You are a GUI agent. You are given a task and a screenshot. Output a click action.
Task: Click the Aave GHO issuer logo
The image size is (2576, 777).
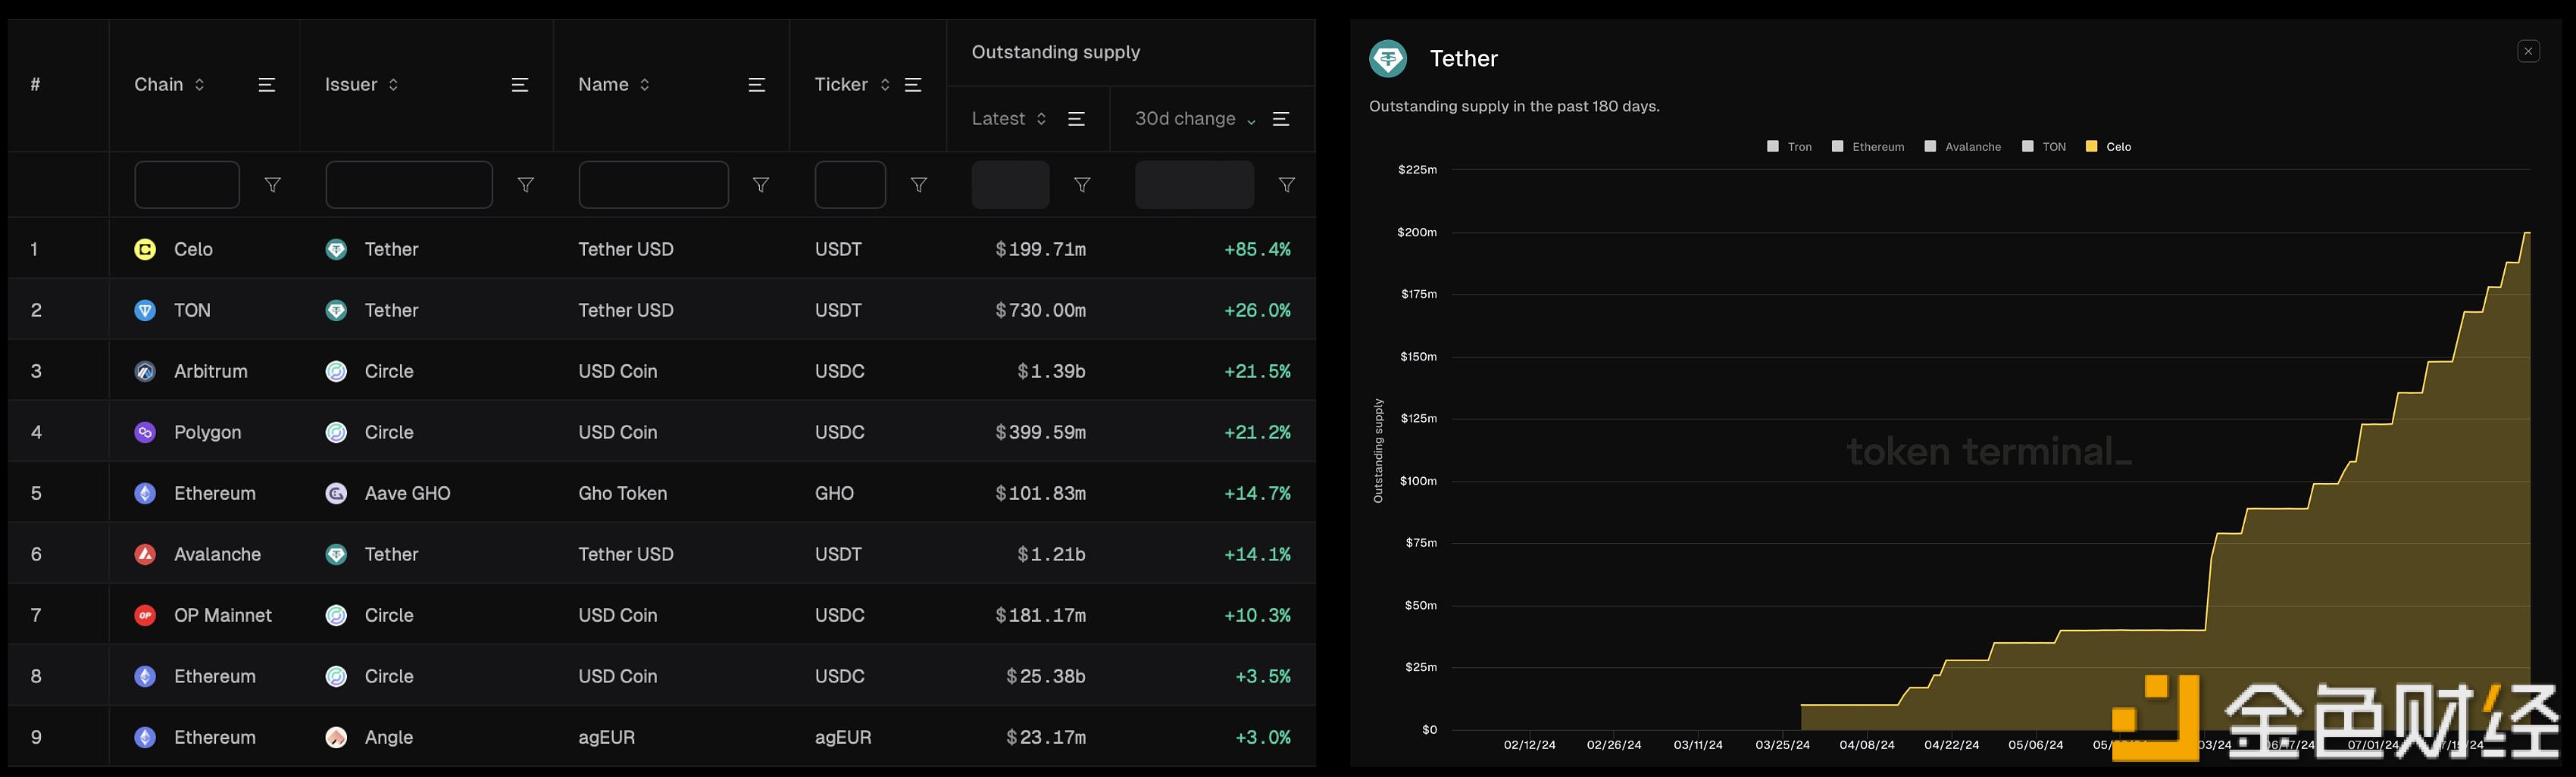[x=336, y=493]
